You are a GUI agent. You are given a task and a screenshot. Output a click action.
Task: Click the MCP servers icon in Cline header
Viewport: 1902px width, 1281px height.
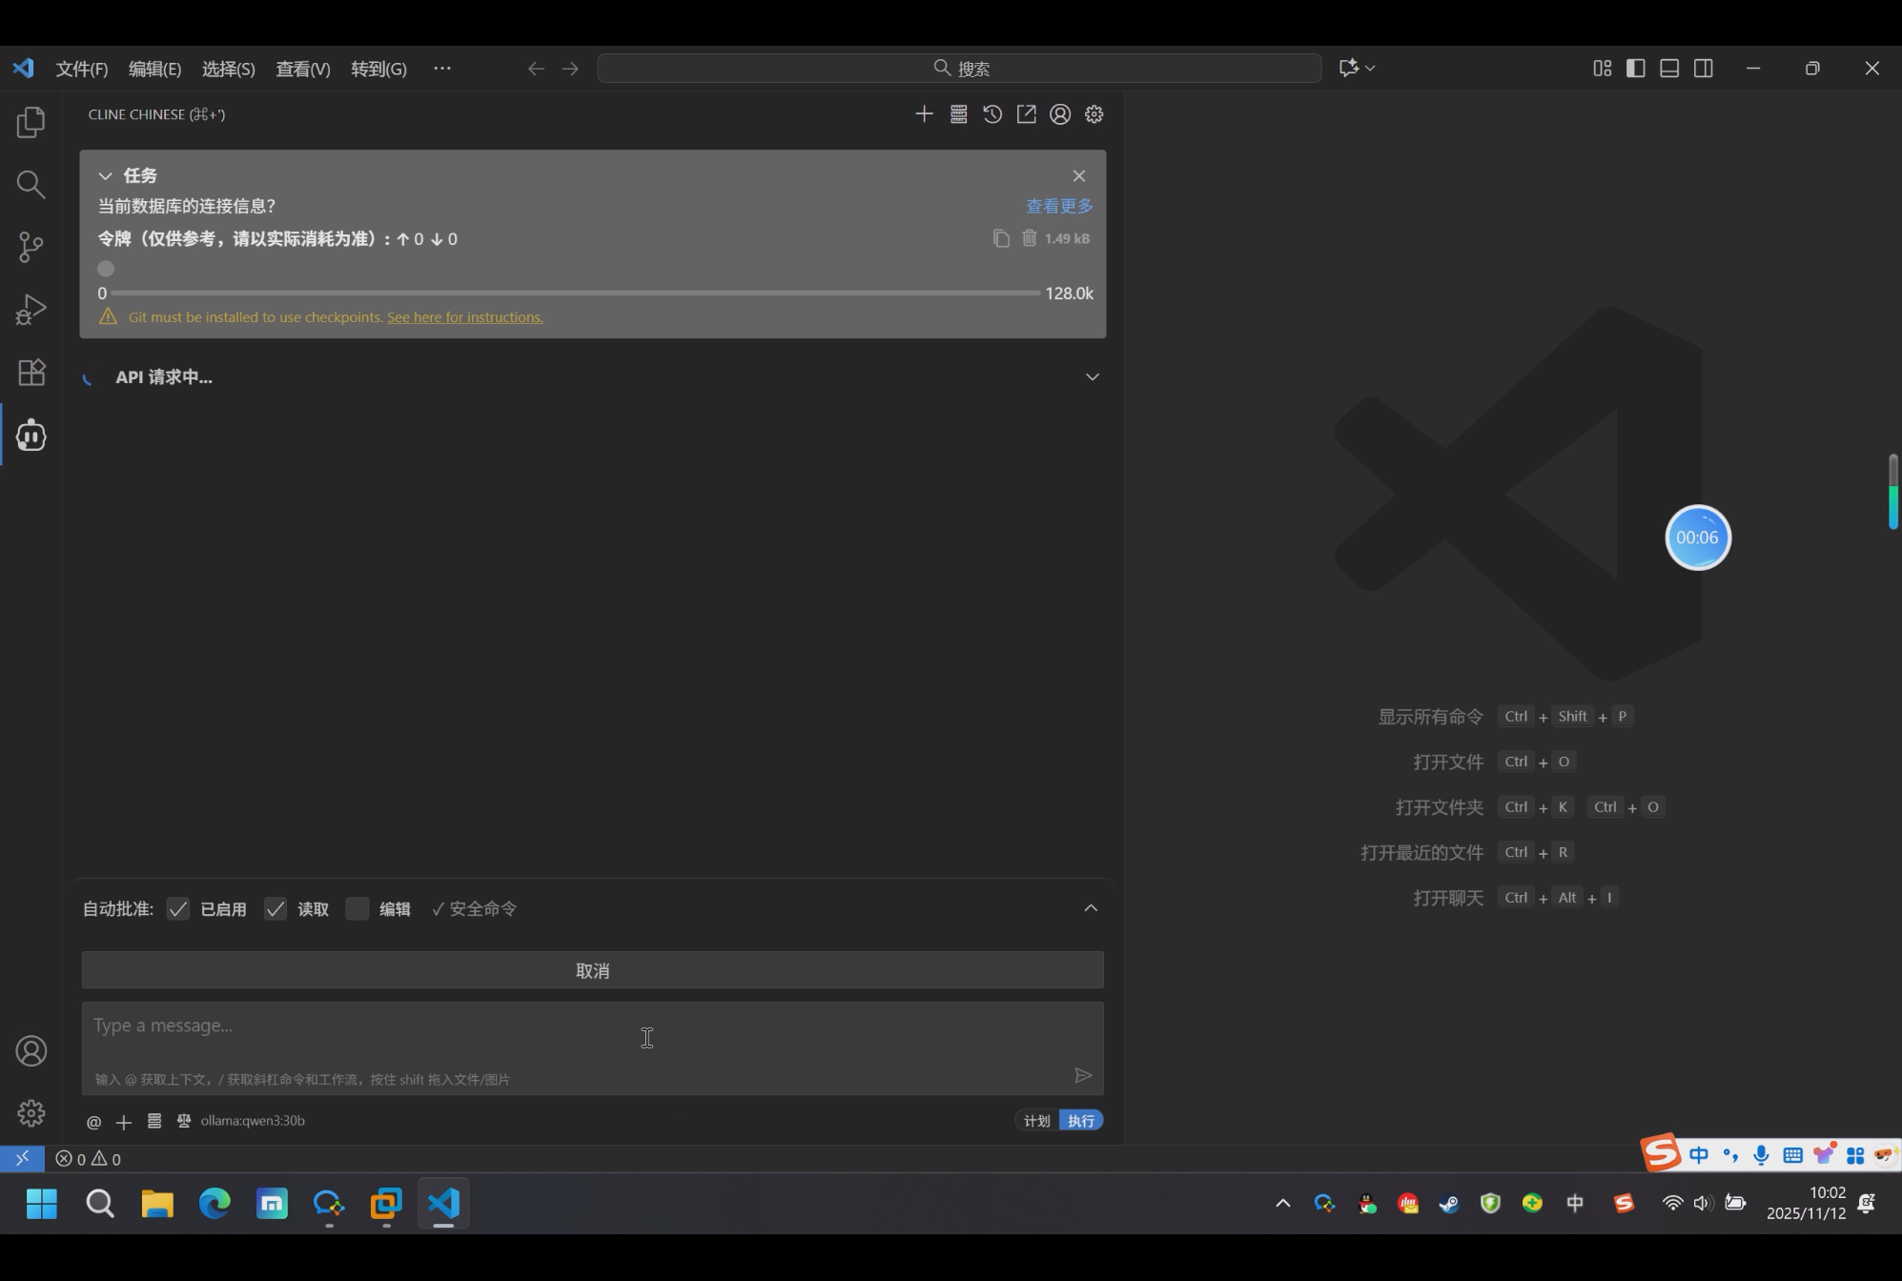(x=958, y=114)
